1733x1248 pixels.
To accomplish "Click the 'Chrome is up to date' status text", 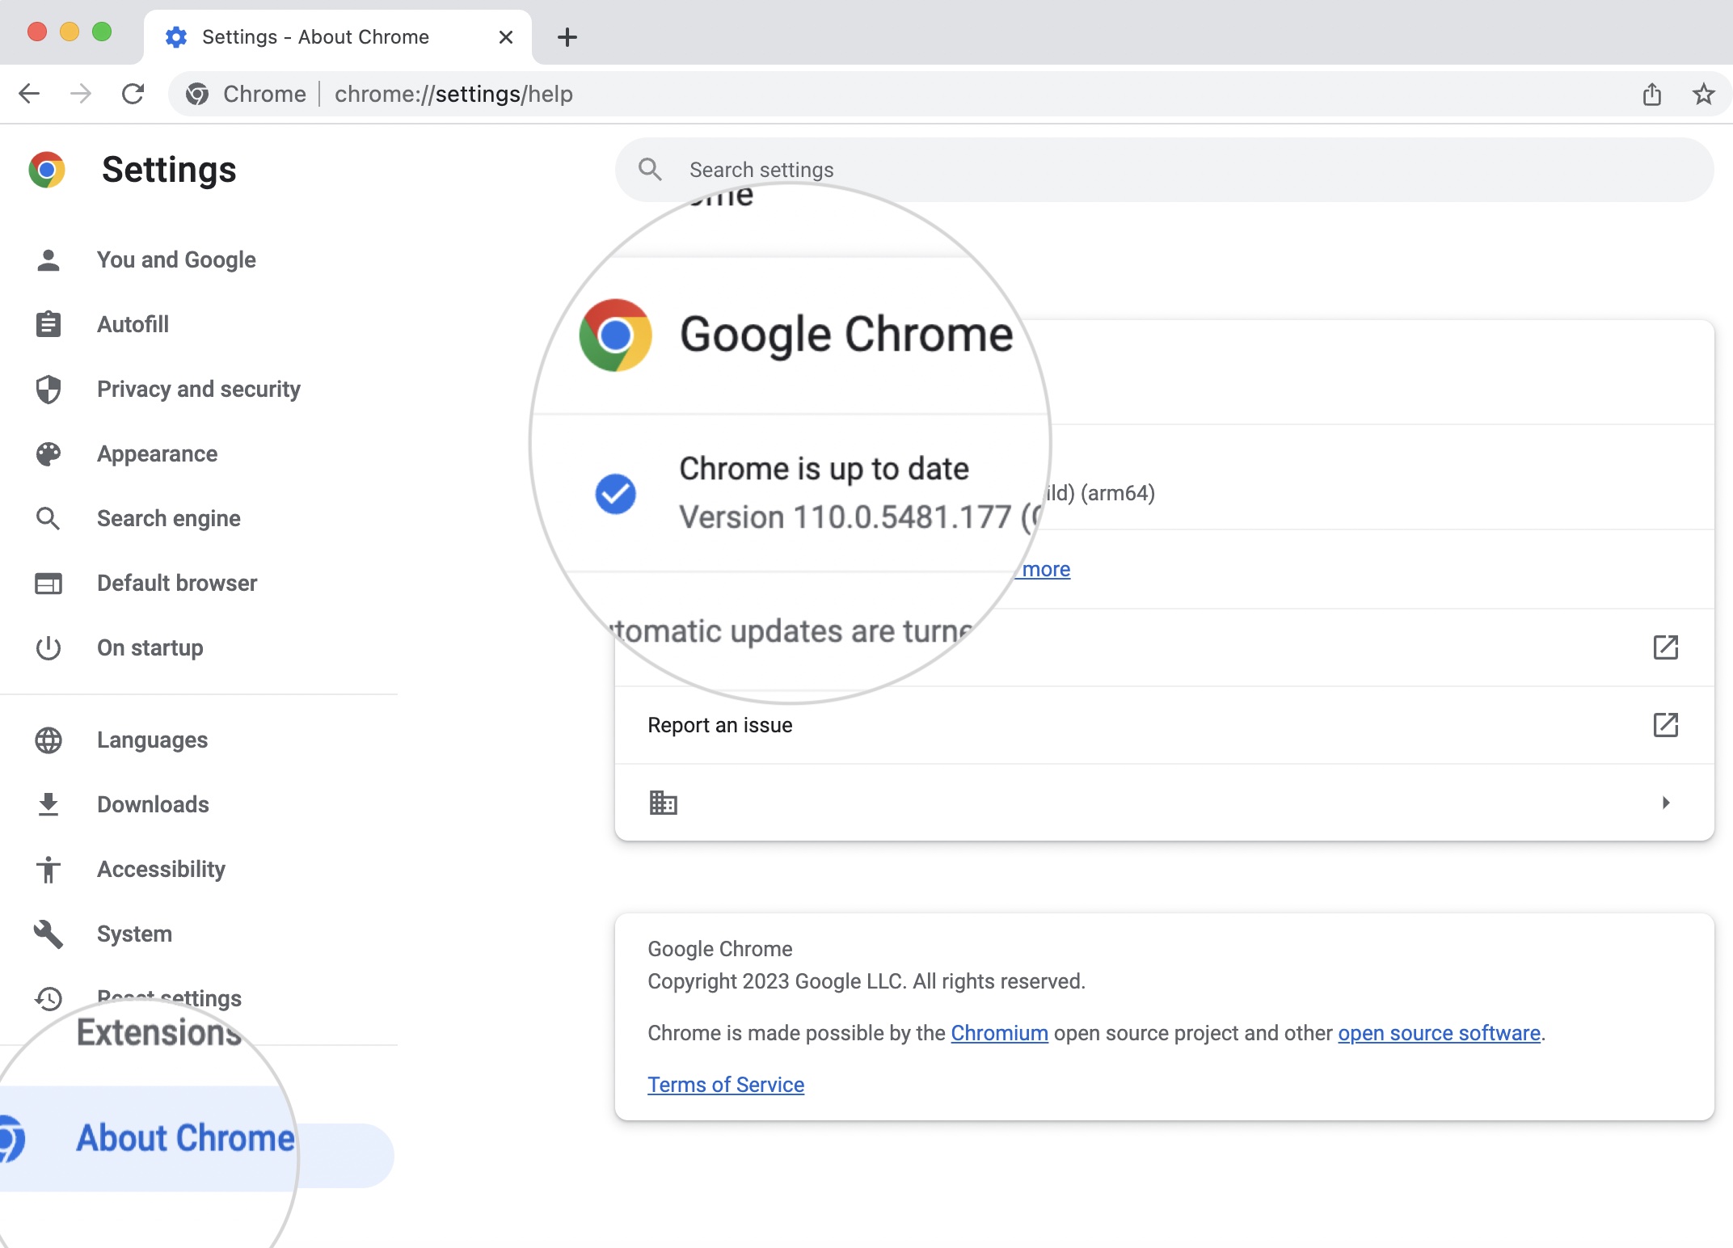I will [824, 469].
